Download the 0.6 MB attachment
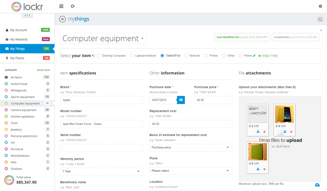Image resolution: width=327 pixels, height=191 pixels. [x=285, y=131]
